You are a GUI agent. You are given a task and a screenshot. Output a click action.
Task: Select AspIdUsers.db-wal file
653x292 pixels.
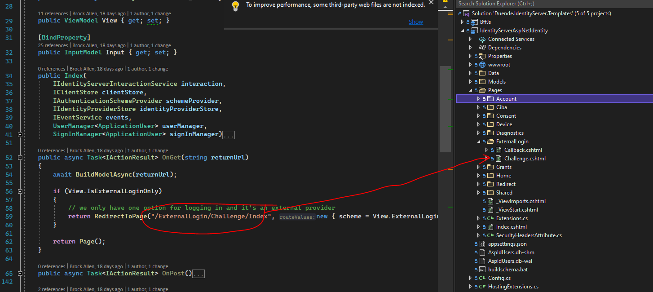coord(510,261)
